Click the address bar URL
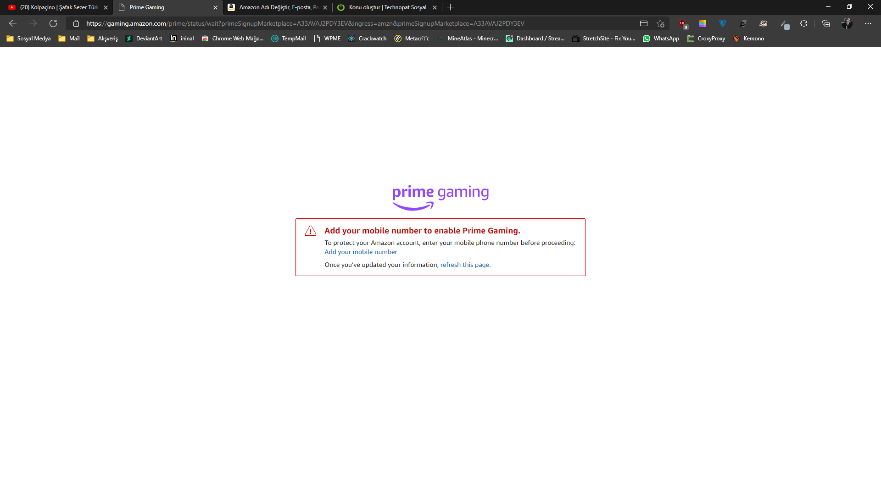 305,23
